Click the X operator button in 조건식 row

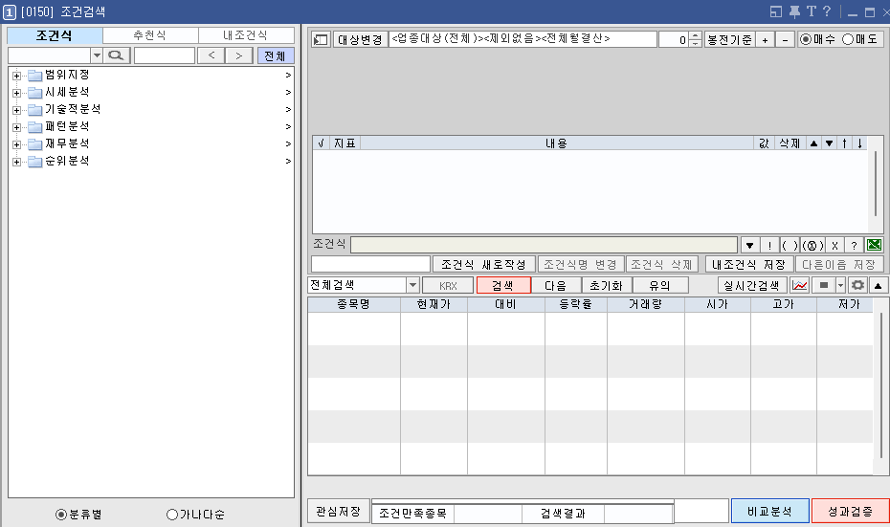[834, 245]
